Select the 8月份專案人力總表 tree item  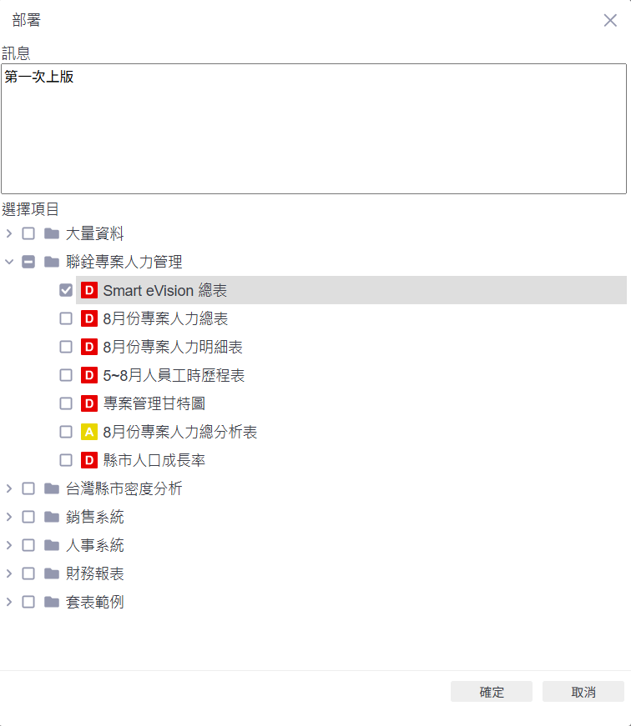click(x=165, y=318)
